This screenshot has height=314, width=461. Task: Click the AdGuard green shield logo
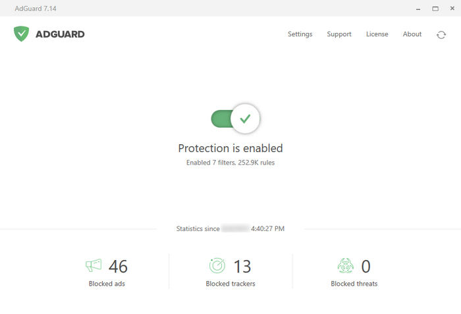pos(22,34)
